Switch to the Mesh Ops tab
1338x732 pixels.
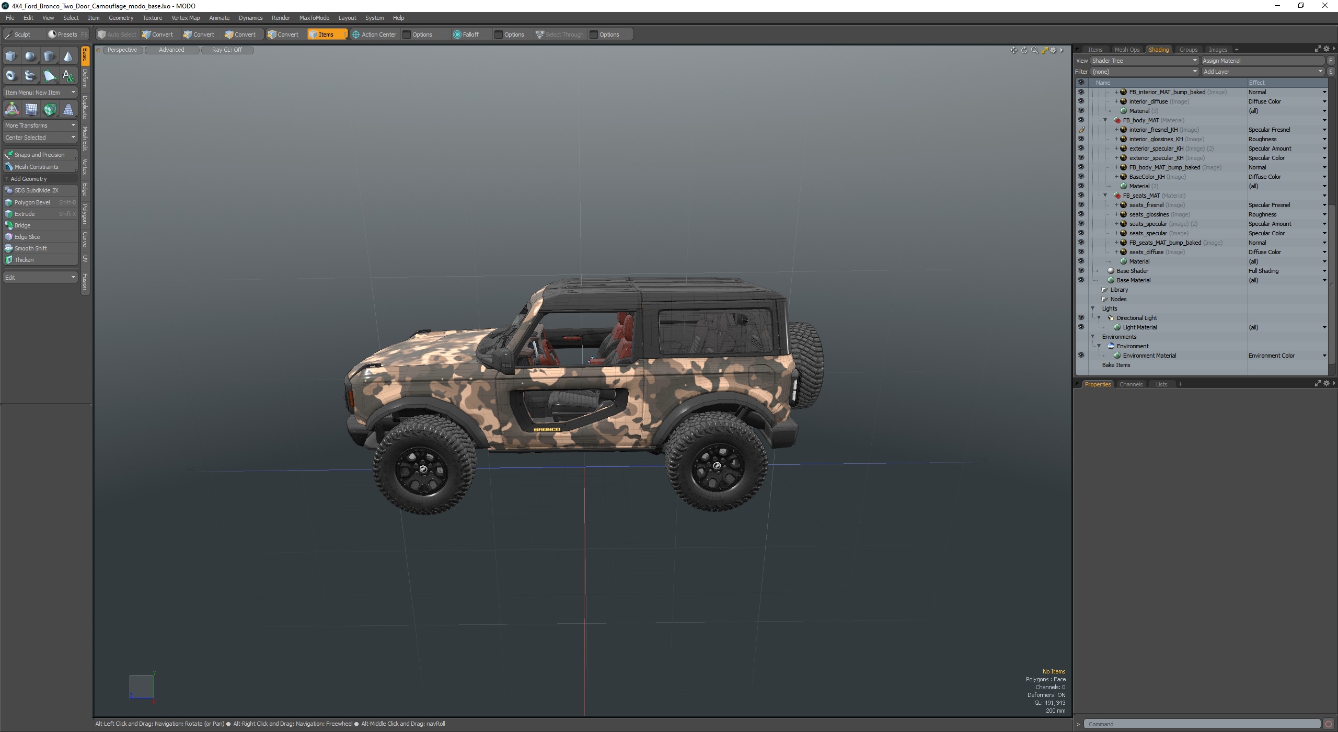(x=1127, y=50)
